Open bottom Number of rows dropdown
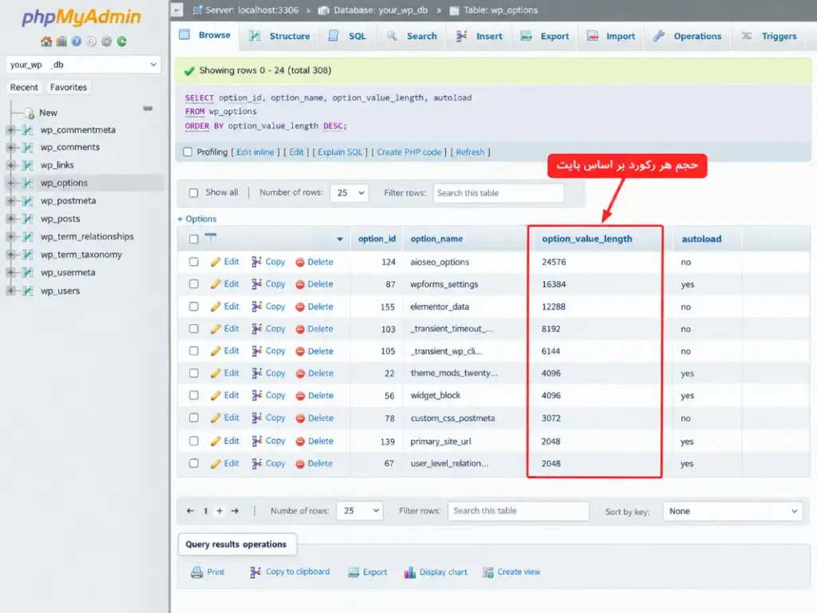817x613 pixels. tap(360, 511)
